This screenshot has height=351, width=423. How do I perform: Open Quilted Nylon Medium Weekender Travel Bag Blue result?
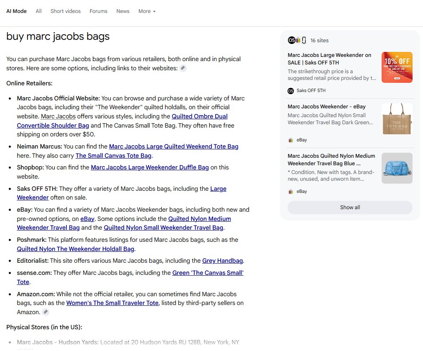331,159
